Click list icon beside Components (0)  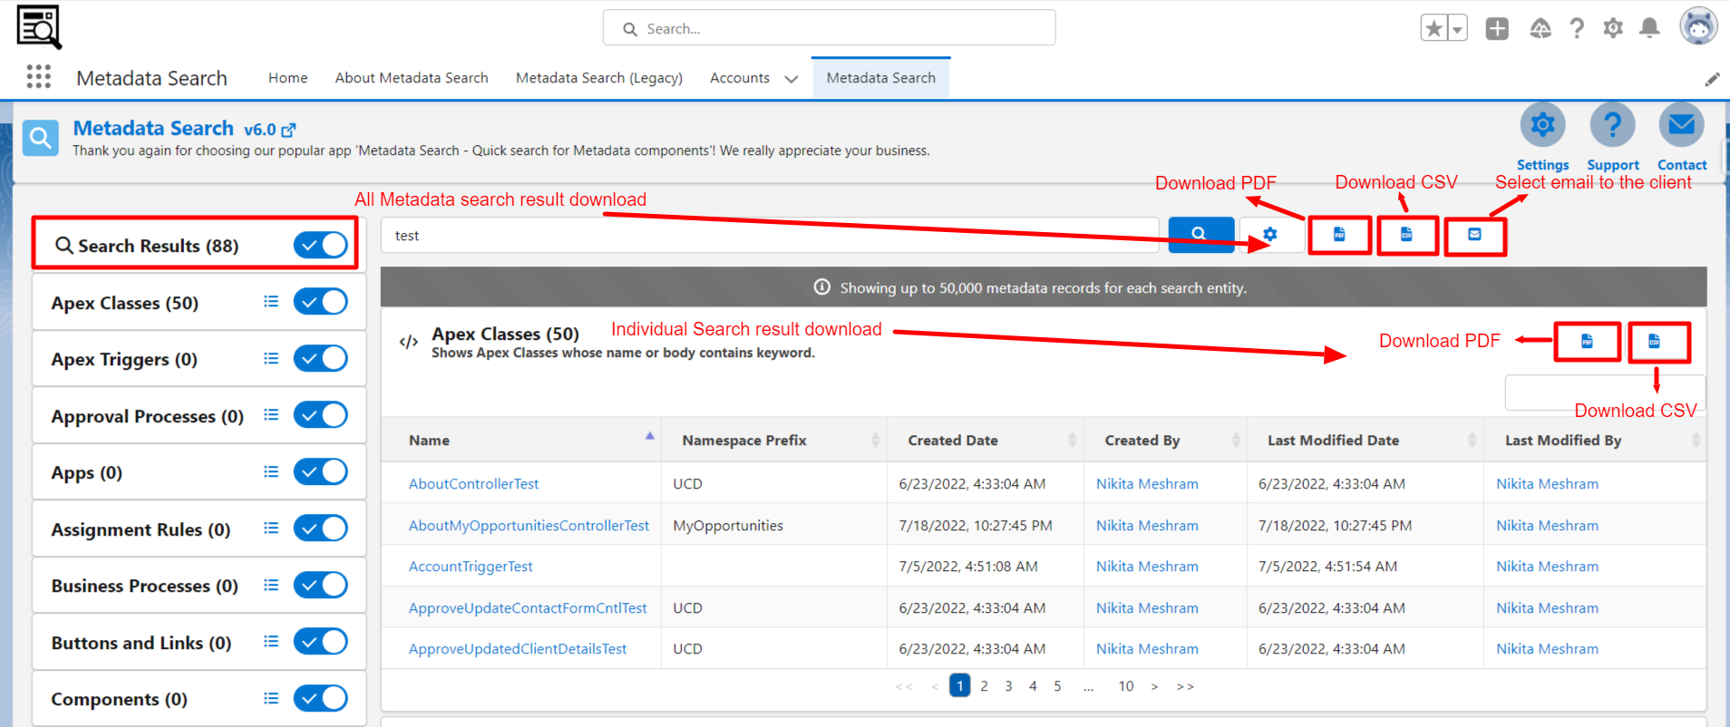tap(271, 699)
